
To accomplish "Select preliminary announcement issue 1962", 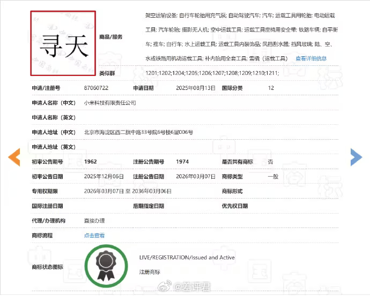I will (x=91, y=162).
